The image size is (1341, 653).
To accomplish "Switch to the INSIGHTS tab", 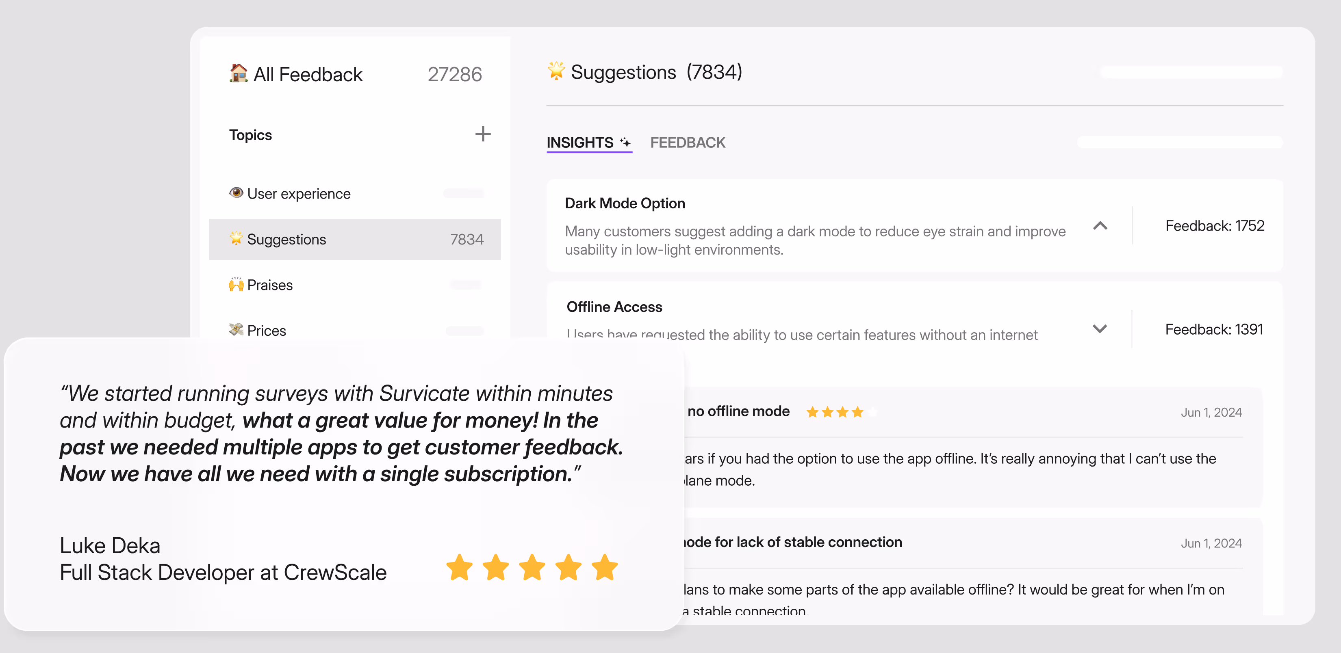I will tap(589, 143).
